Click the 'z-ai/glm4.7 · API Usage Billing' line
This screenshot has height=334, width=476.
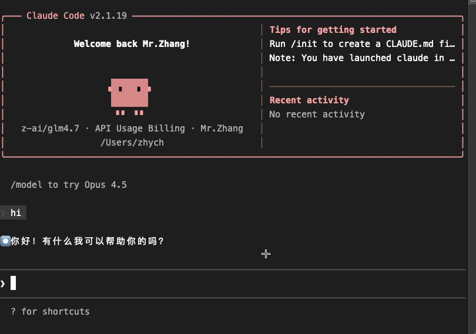(132, 129)
